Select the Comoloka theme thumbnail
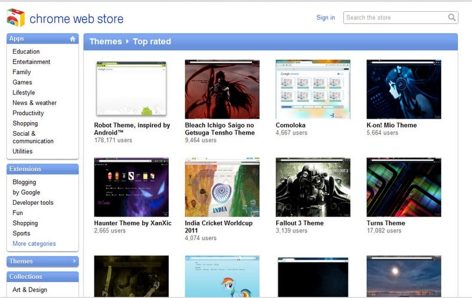Image resolution: width=472 pixels, height=298 pixels. (313, 89)
